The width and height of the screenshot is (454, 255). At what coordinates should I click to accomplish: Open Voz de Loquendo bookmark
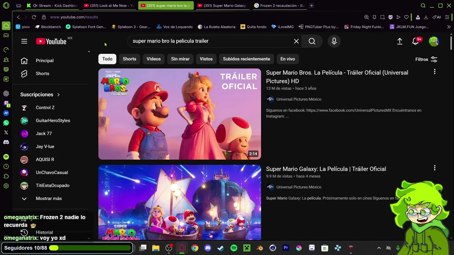point(175,27)
